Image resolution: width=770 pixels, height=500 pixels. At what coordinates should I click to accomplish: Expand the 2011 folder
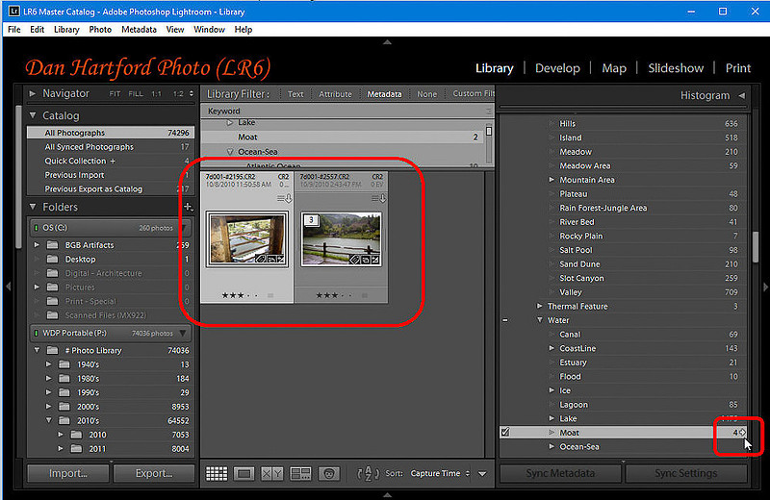(61, 448)
